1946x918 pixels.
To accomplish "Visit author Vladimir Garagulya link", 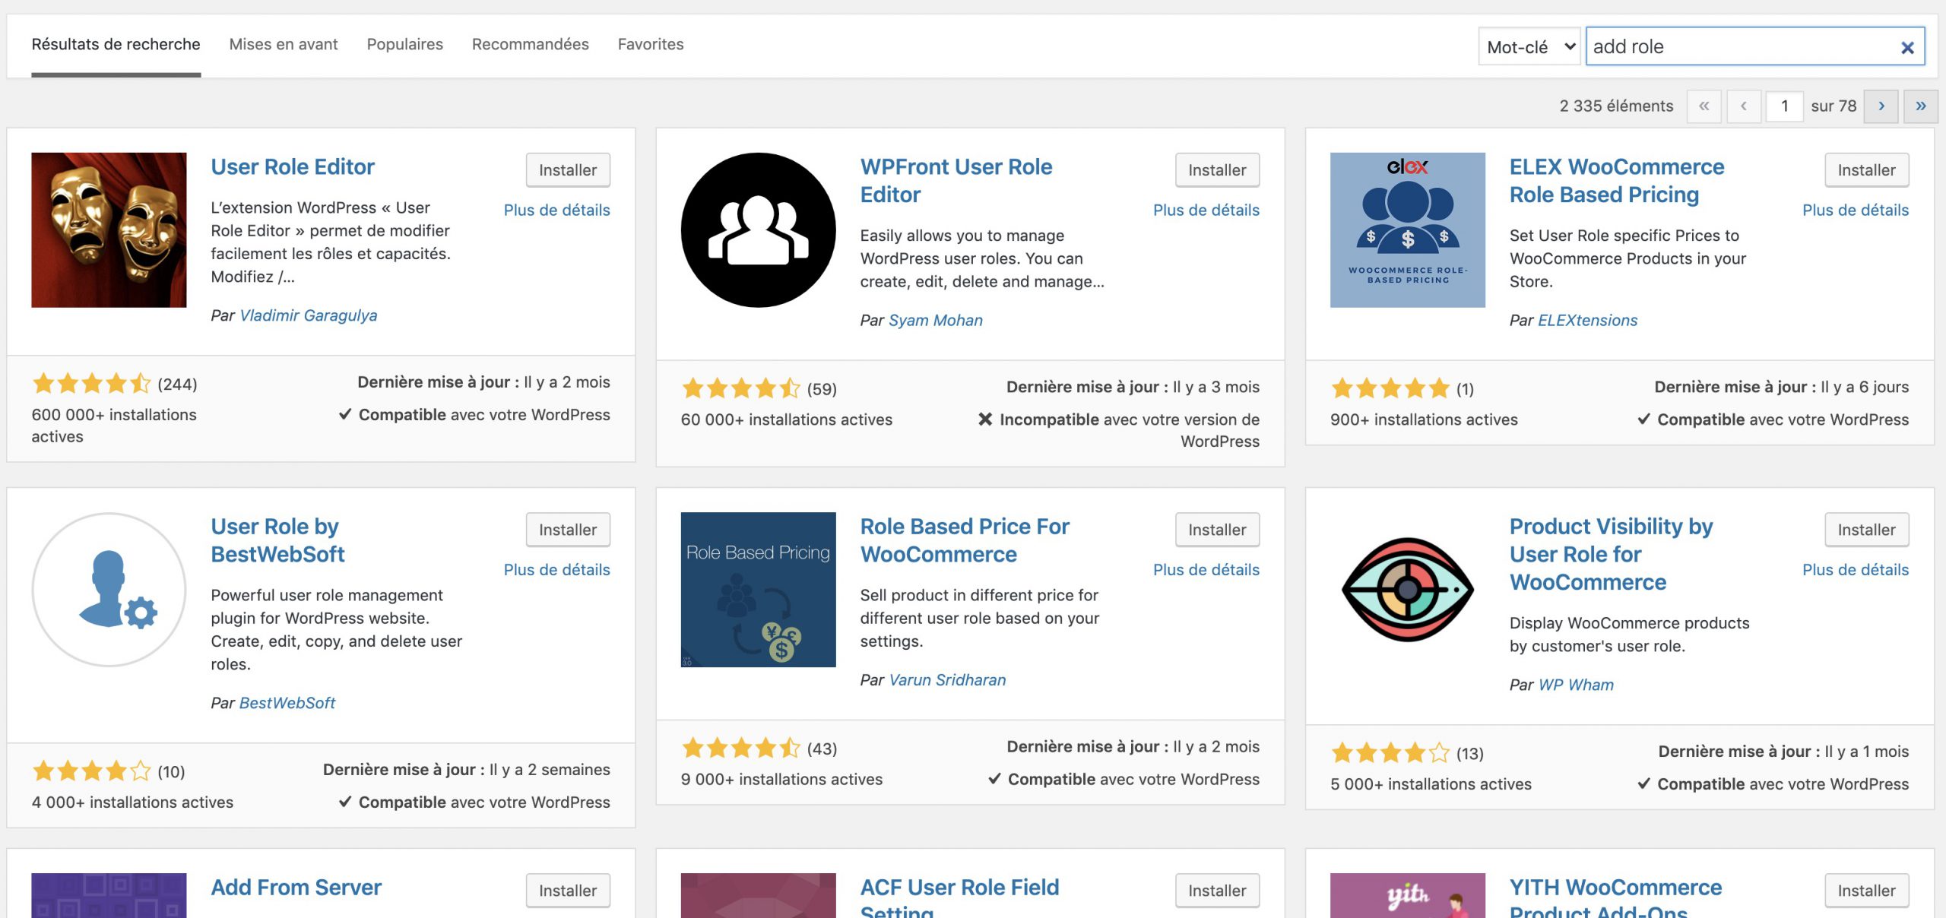I will (x=308, y=315).
